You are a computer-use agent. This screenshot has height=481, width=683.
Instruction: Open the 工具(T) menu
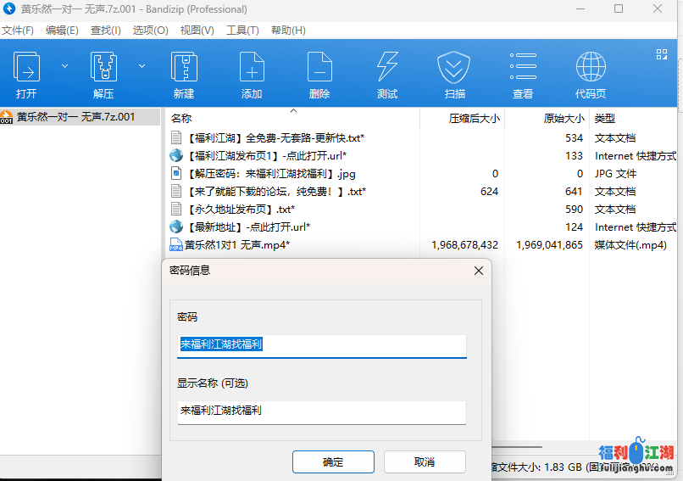click(242, 31)
